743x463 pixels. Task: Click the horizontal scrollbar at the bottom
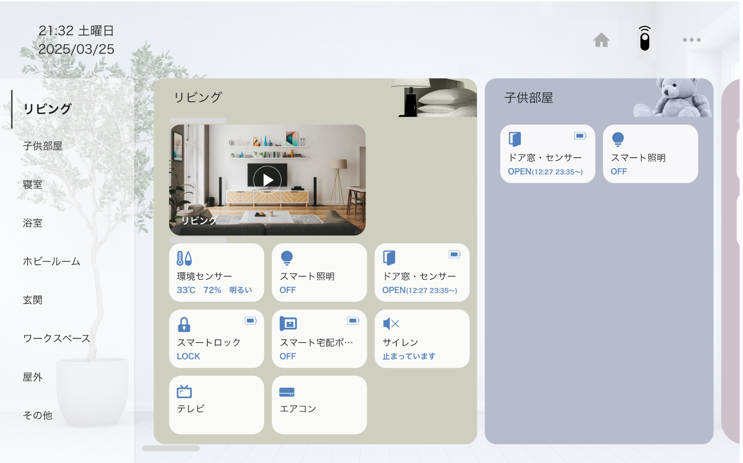[x=171, y=448]
